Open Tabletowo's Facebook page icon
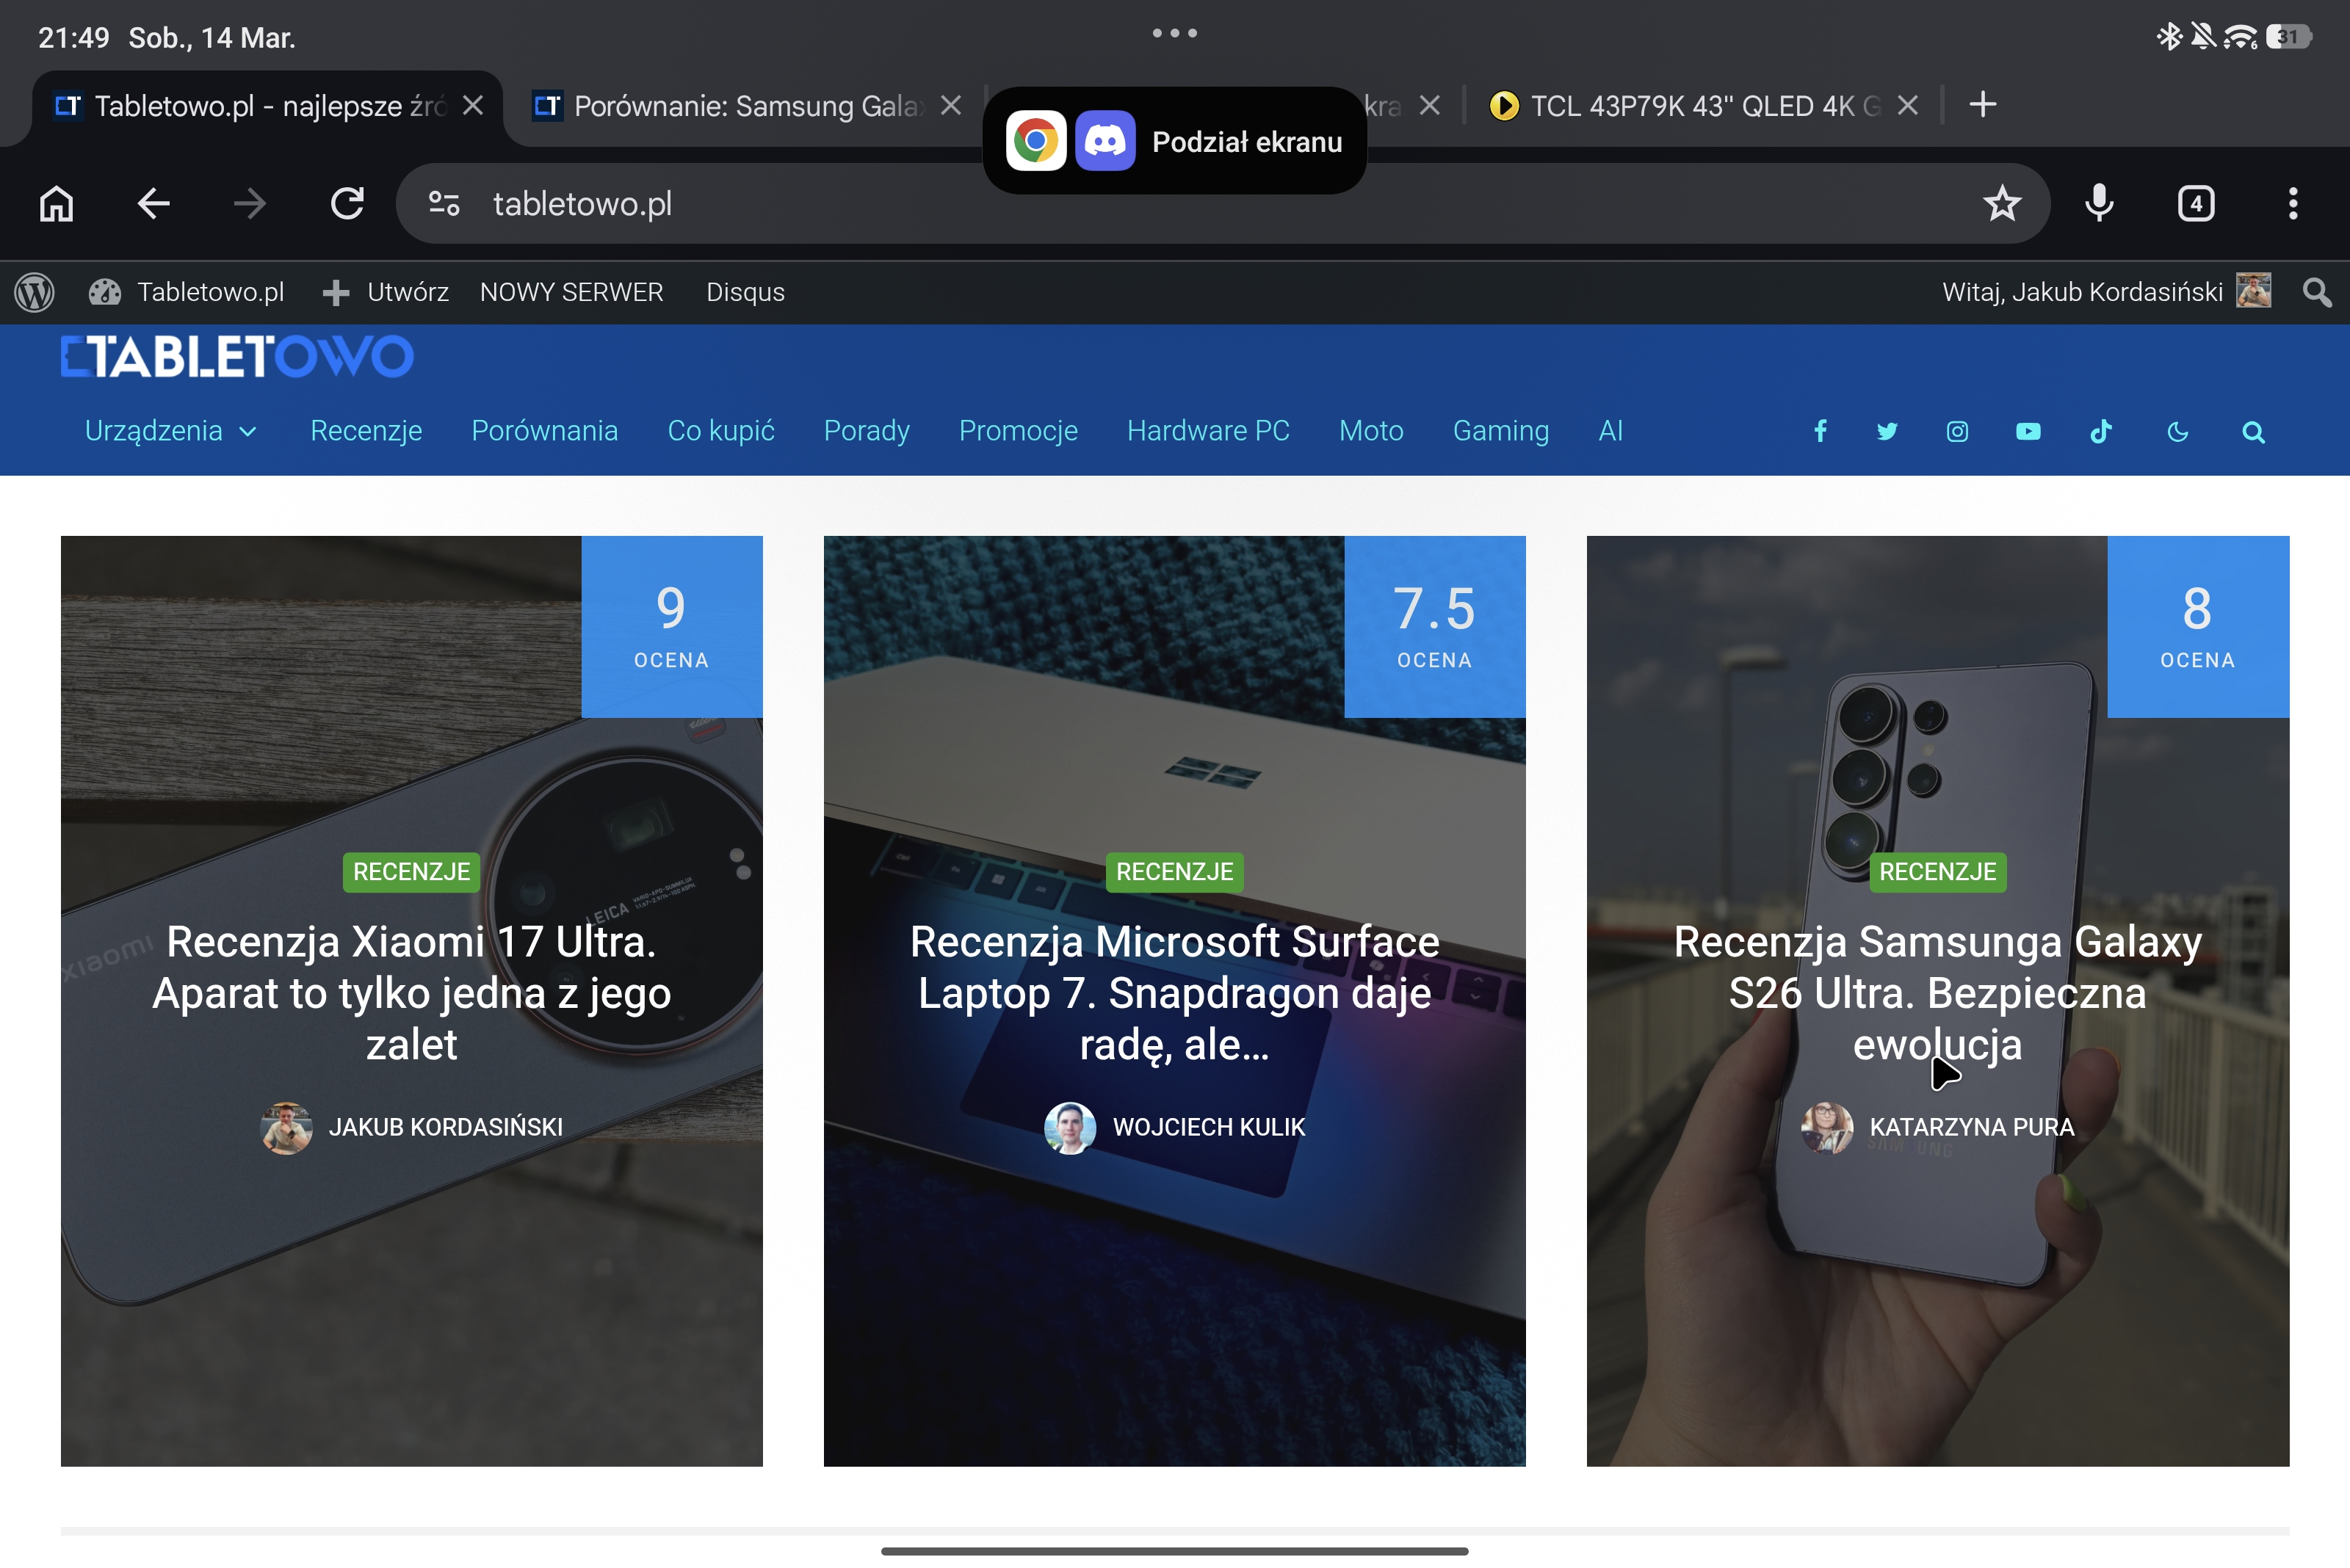The height and width of the screenshot is (1568, 2350). (x=1820, y=431)
